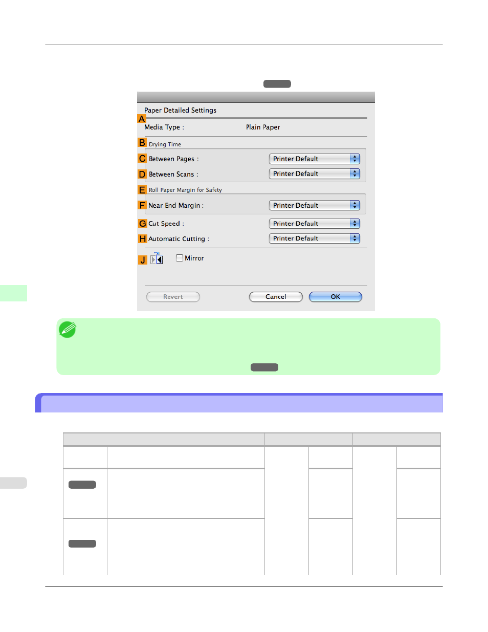Click the OK button
This screenshot has height=632, width=488.
coord(336,297)
